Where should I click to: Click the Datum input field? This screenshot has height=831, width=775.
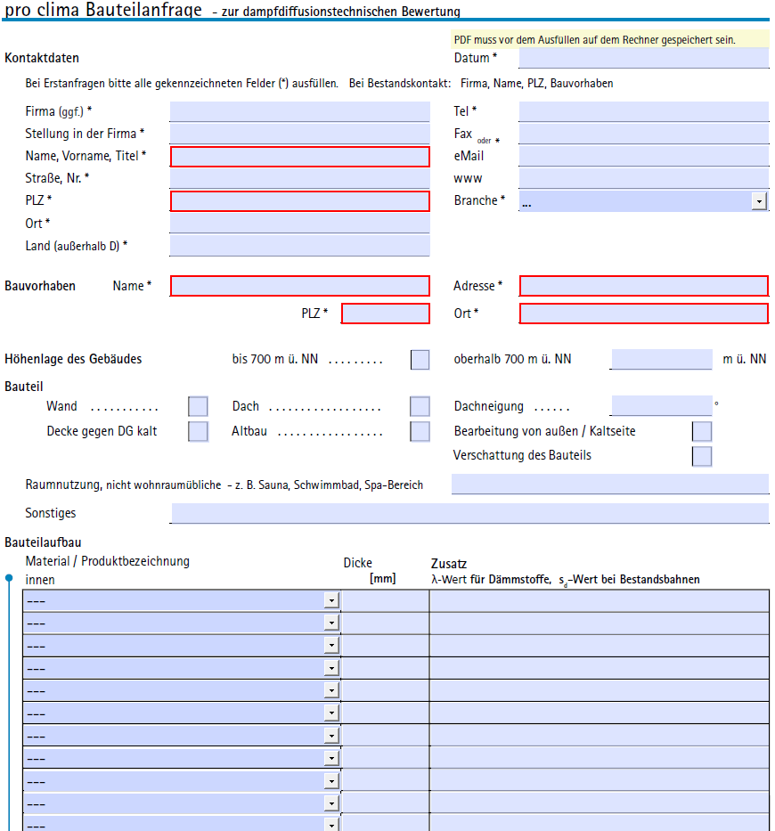click(643, 59)
